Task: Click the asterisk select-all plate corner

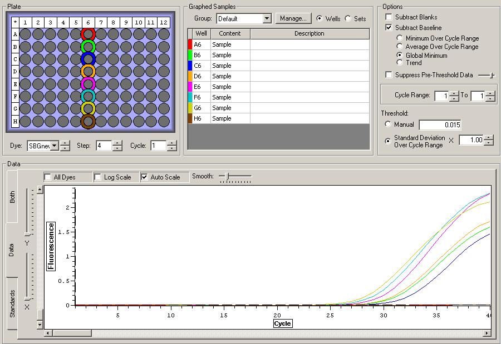Action: (x=15, y=22)
